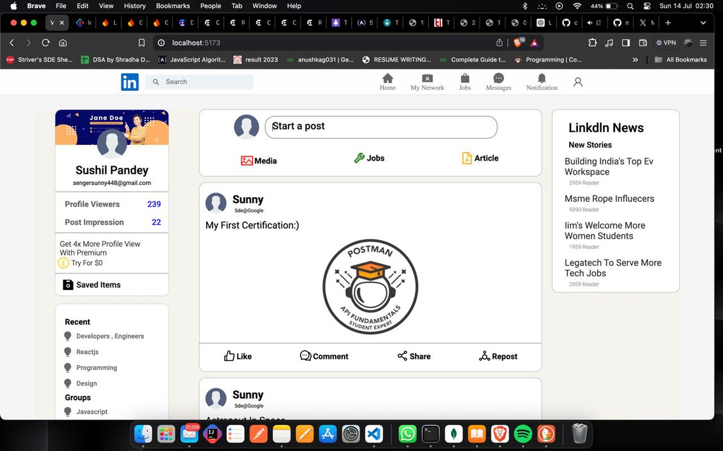Open the Window menu

pyautogui.click(x=264, y=5)
